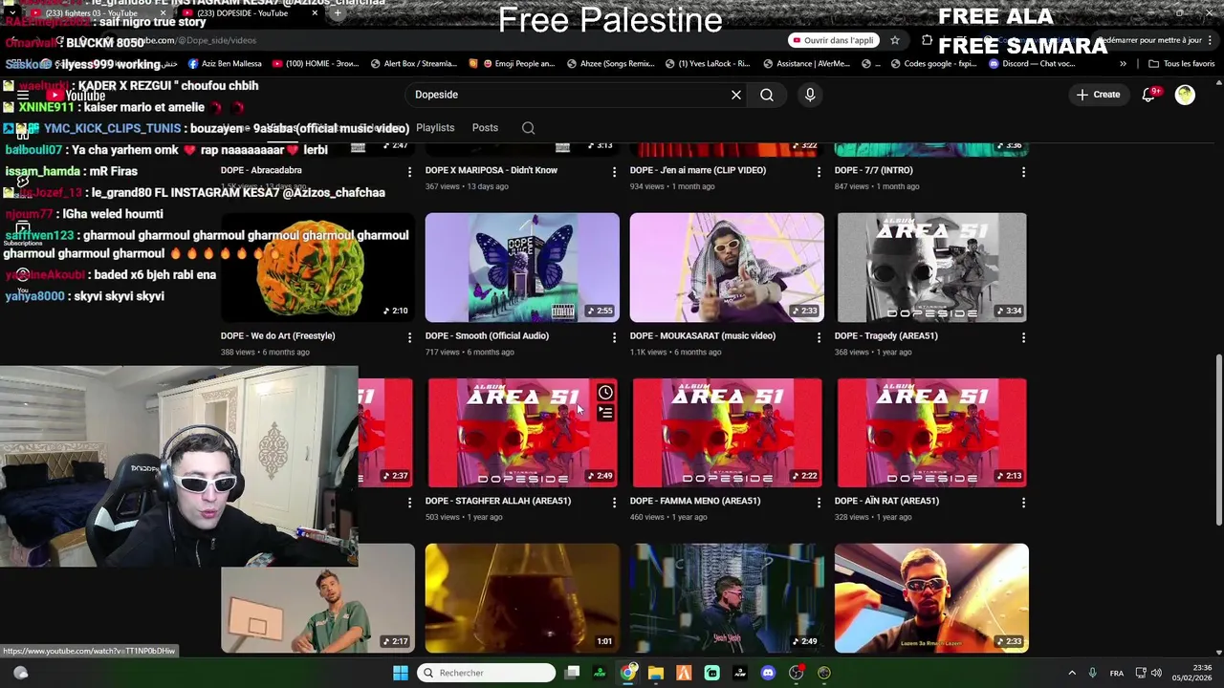Screen dimensions: 1224x688
Task: Open the 2:33 sunglasses man thumbnail
Action: click(931, 598)
